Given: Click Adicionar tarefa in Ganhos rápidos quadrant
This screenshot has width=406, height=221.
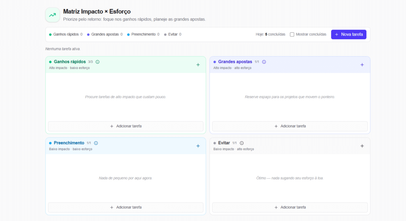Looking at the screenshot, I should [x=126, y=126].
